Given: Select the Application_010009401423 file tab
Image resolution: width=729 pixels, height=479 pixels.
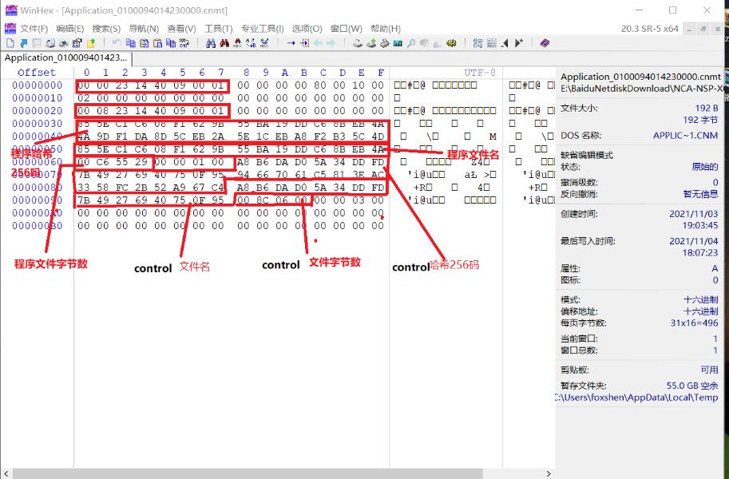Looking at the screenshot, I should tap(65, 58).
